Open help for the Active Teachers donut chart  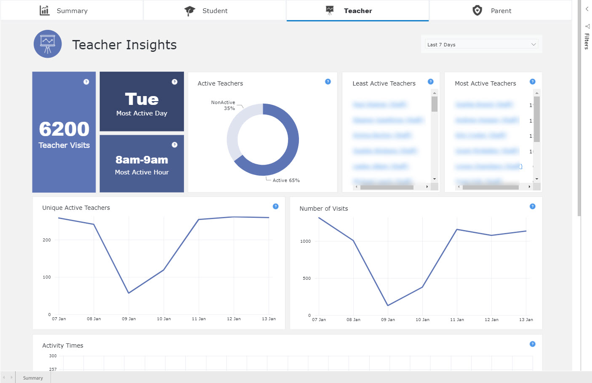pyautogui.click(x=328, y=82)
